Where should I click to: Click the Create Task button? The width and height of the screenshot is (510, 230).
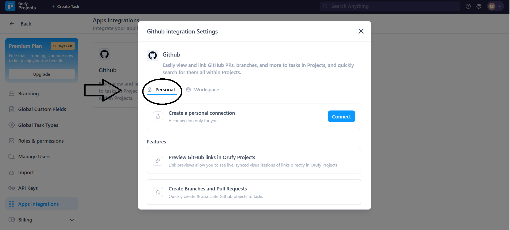point(65,6)
